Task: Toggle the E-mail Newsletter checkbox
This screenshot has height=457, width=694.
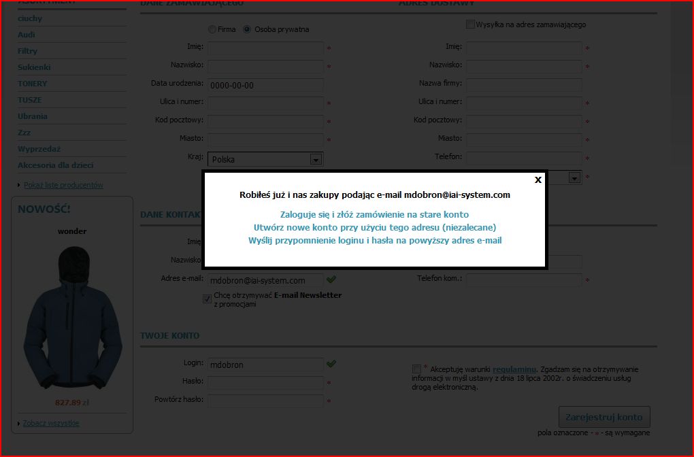Action: [x=207, y=299]
